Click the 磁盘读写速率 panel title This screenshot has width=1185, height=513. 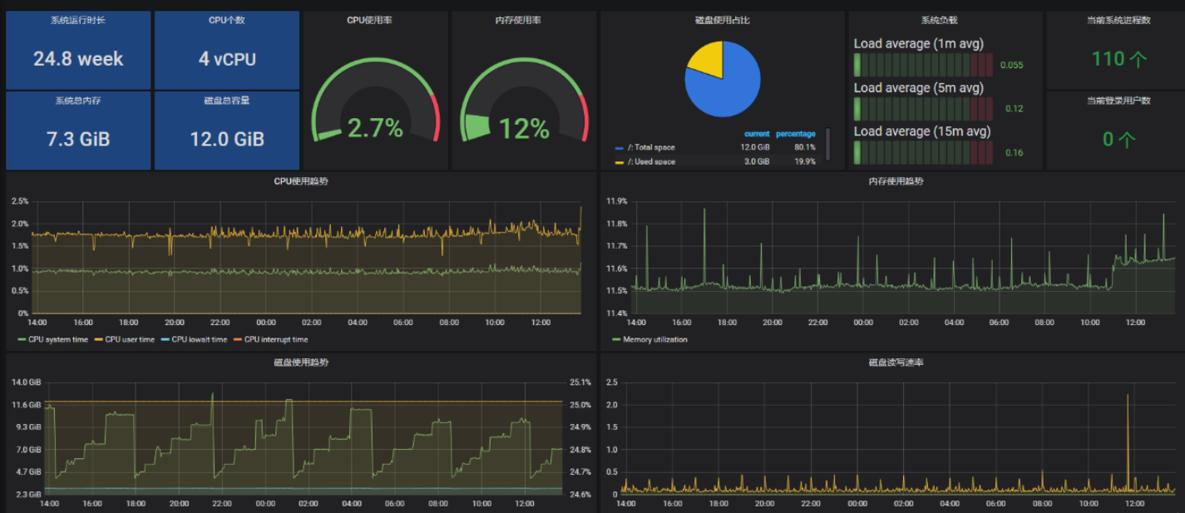[896, 363]
